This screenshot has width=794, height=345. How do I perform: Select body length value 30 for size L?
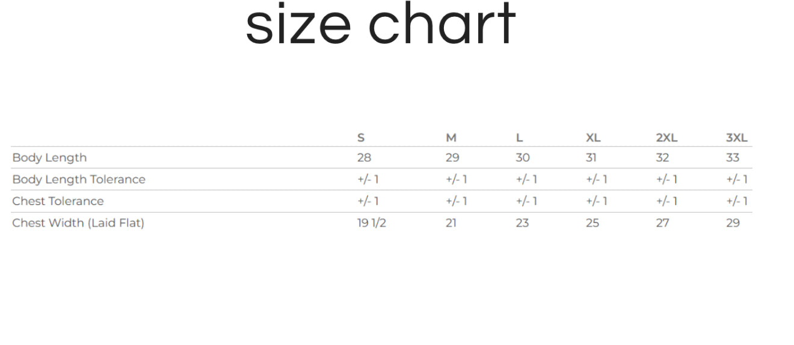[x=523, y=157]
